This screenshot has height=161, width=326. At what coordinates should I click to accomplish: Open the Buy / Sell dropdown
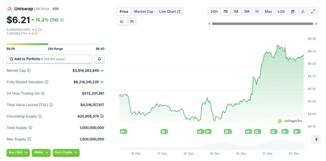[18, 152]
